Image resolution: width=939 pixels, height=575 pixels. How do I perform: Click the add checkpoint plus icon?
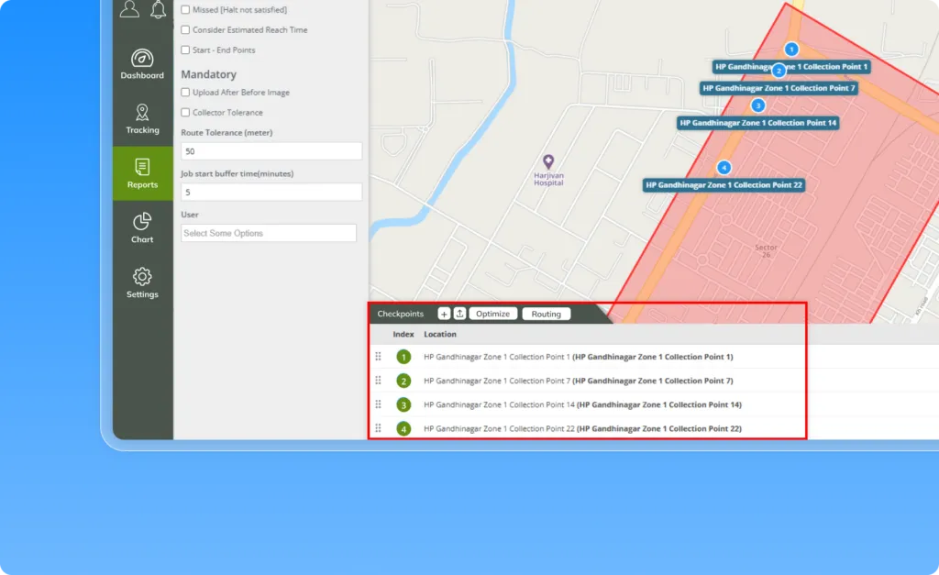coord(444,314)
